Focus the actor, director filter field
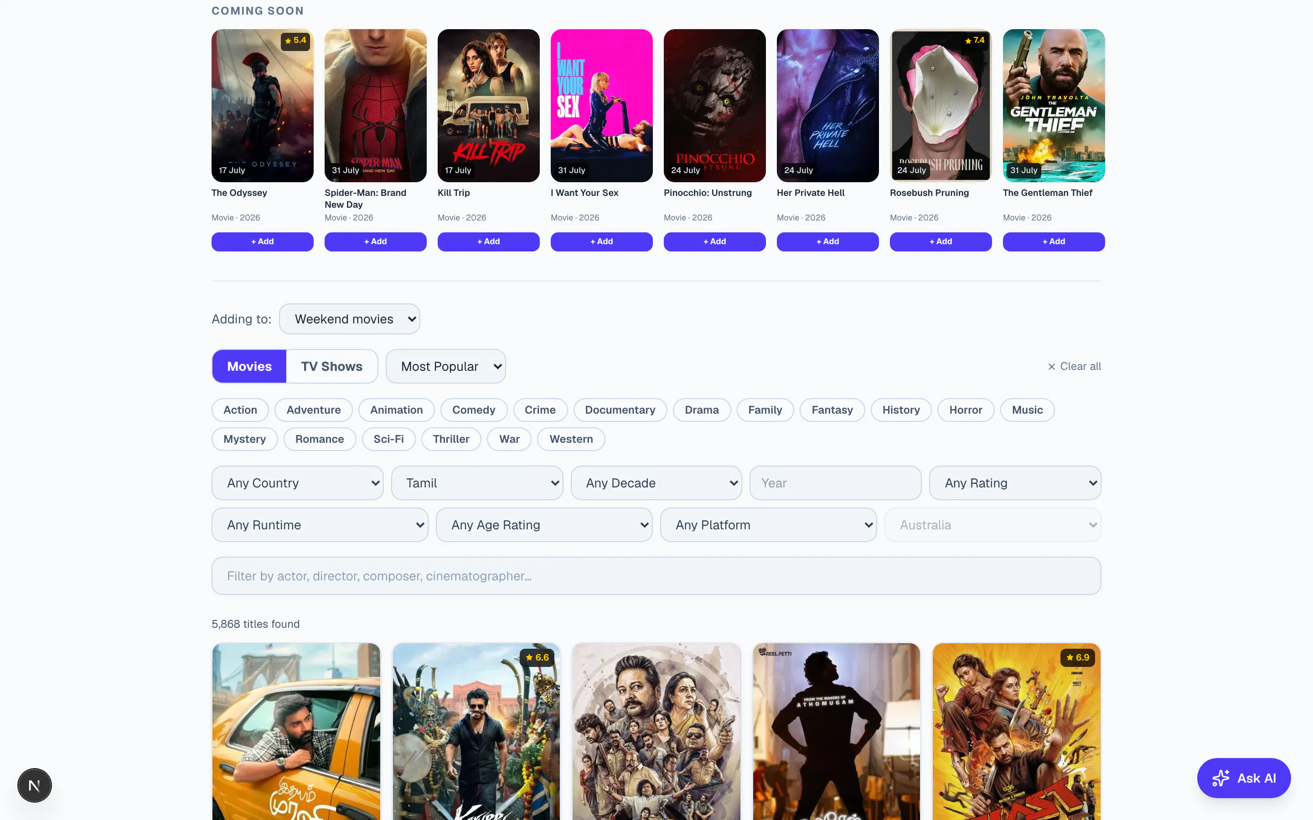This screenshot has width=1313, height=820. pos(656,576)
